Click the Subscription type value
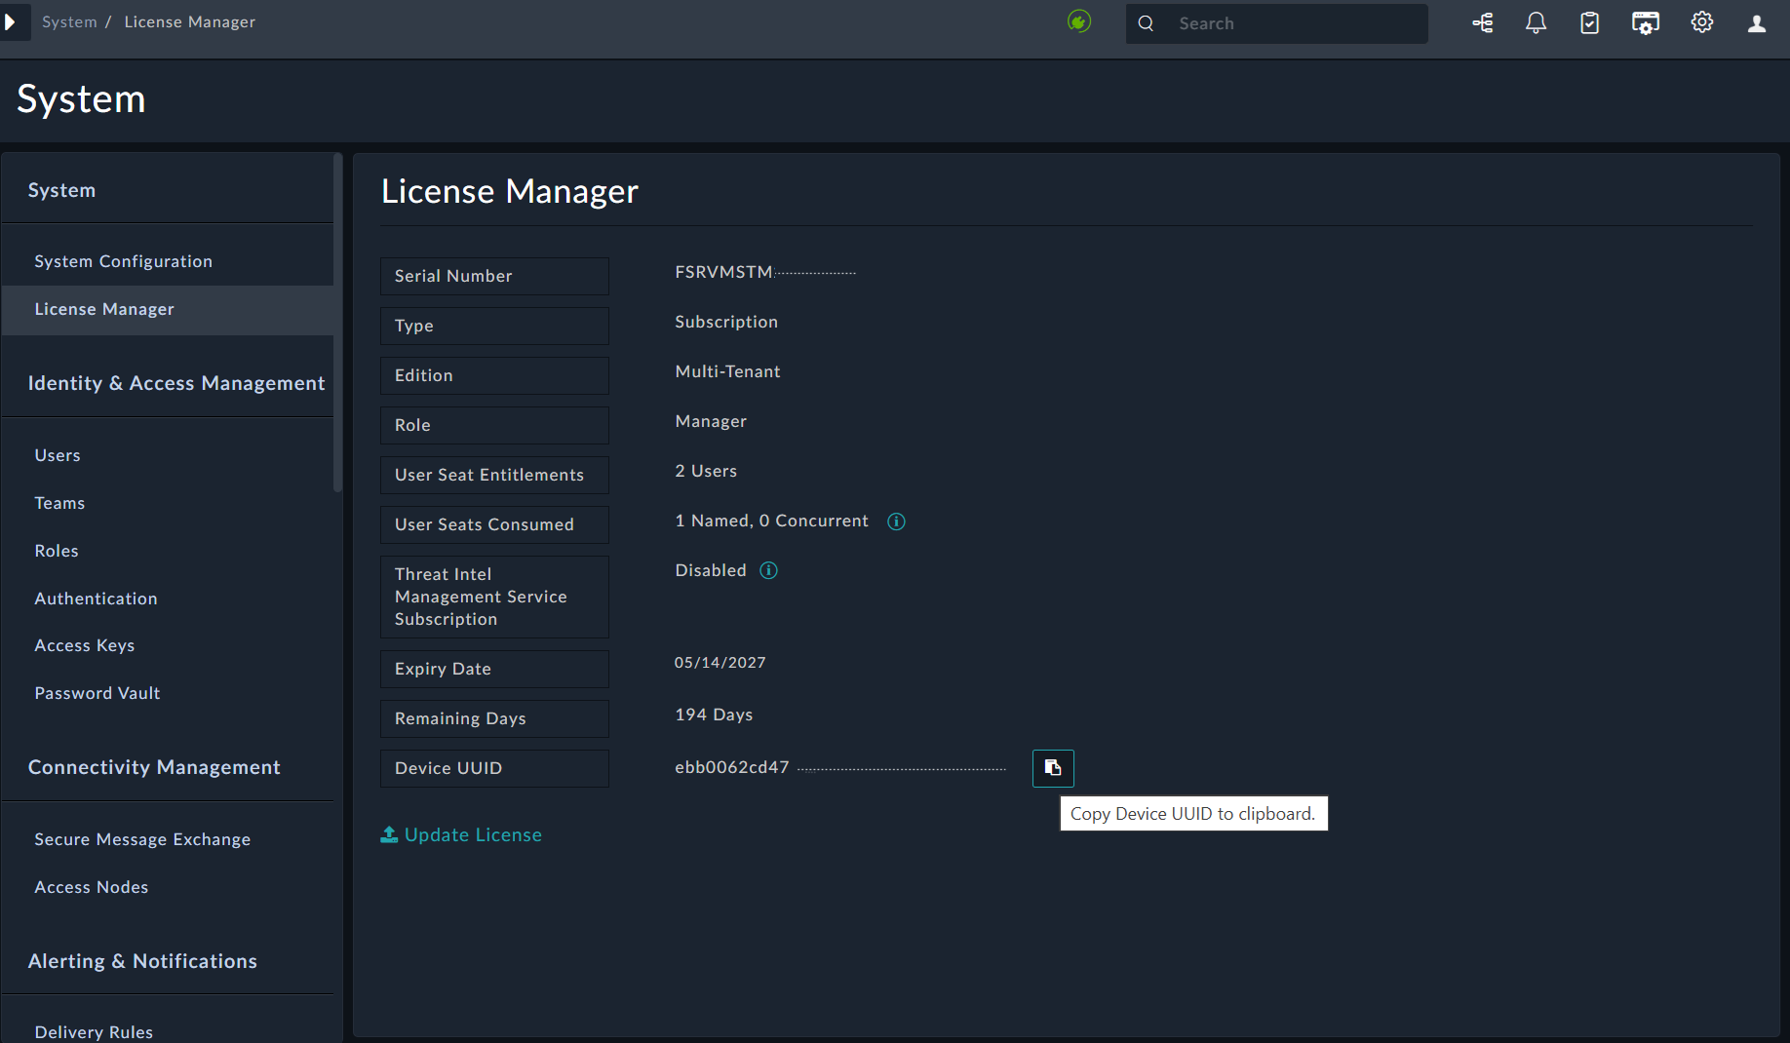Image resolution: width=1790 pixels, height=1043 pixels. click(x=726, y=322)
